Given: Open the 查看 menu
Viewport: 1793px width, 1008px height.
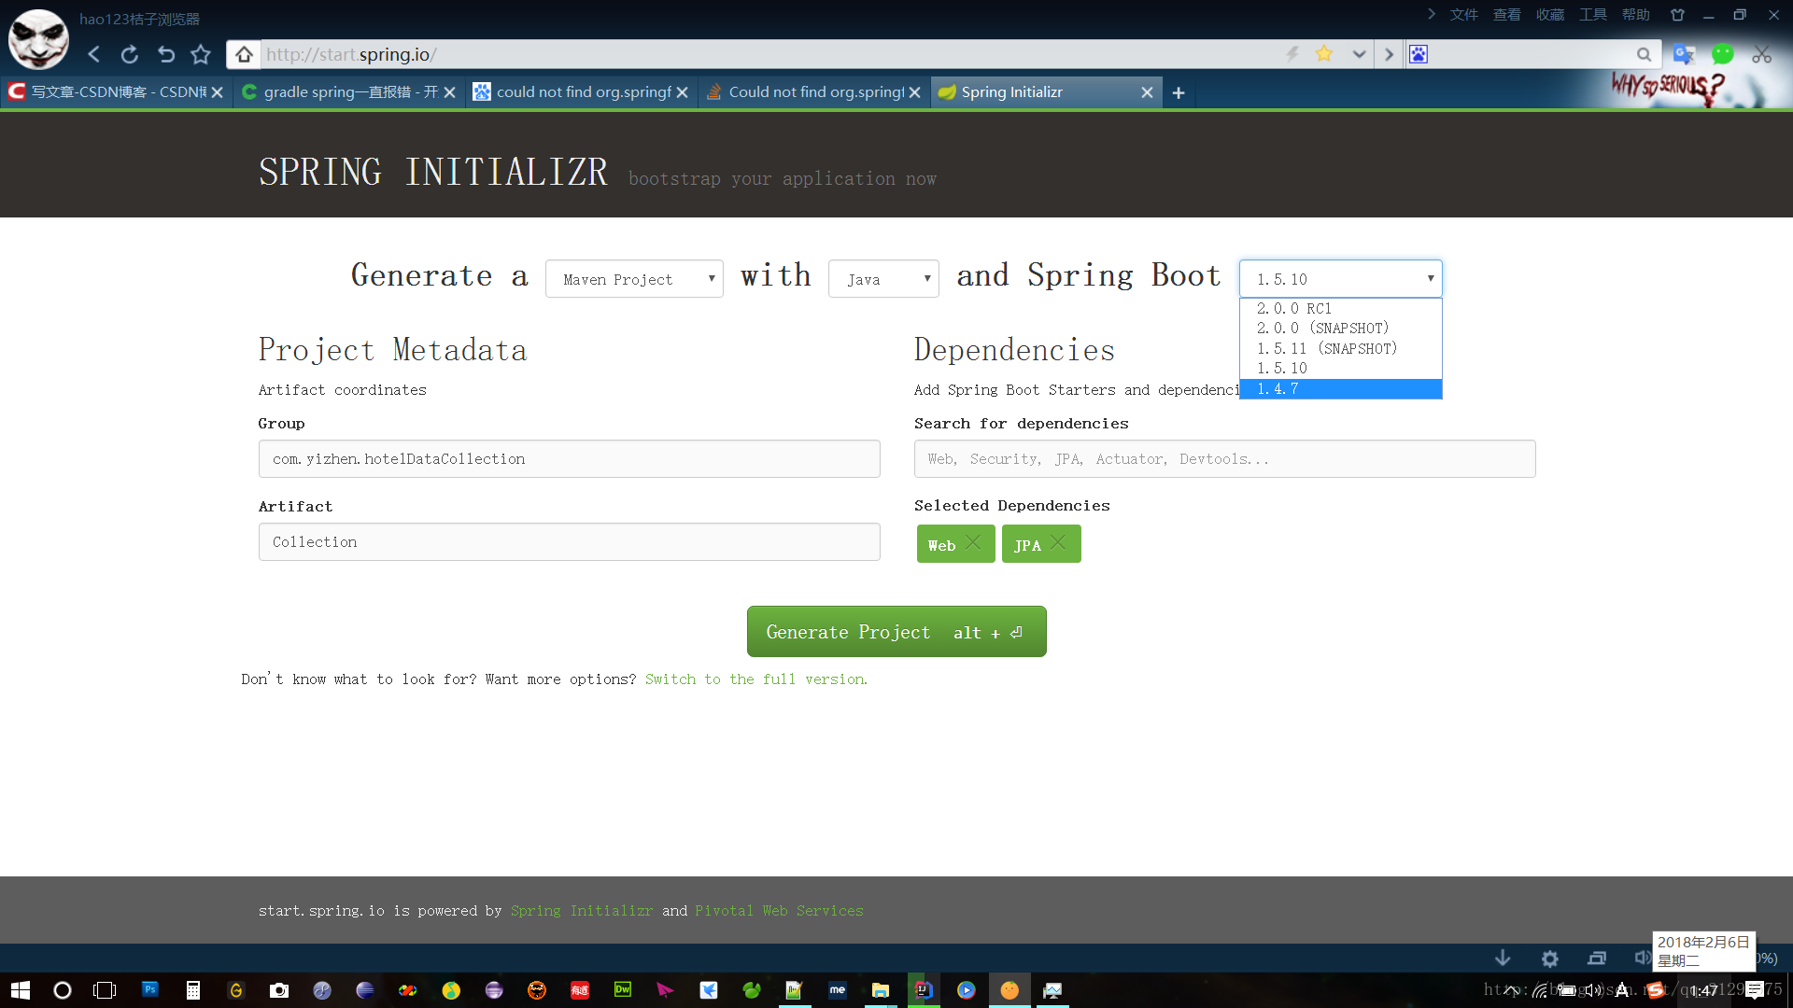Looking at the screenshot, I should [x=1506, y=15].
